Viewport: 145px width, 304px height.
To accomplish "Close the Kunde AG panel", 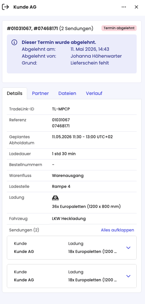I will pos(136,7).
